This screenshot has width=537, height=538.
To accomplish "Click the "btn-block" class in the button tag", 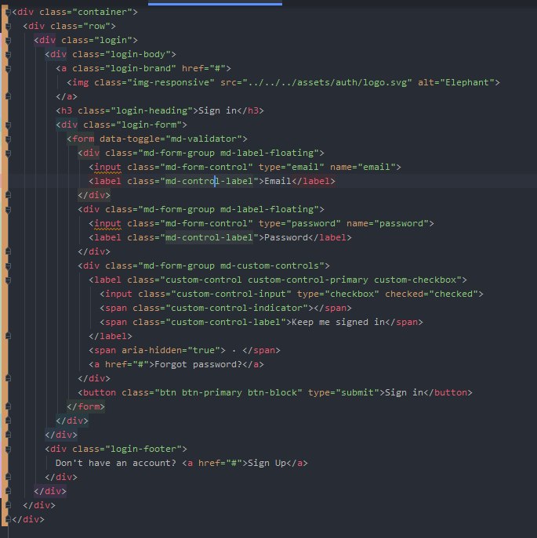I will 272,392.
